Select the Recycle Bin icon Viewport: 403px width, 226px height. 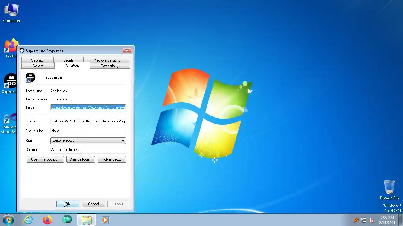coord(389,190)
